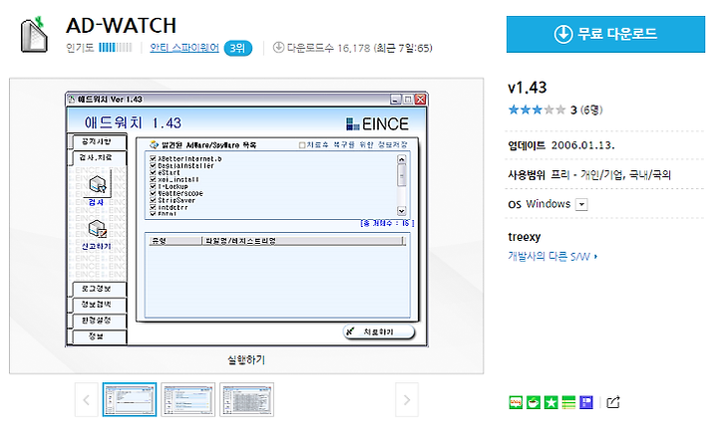Share to Naver Cafe cup icon
The height and width of the screenshot is (436, 718).
pos(533,402)
